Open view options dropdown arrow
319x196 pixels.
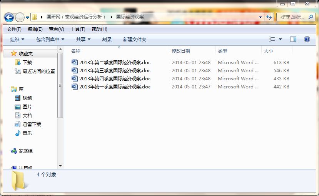tap(281, 39)
